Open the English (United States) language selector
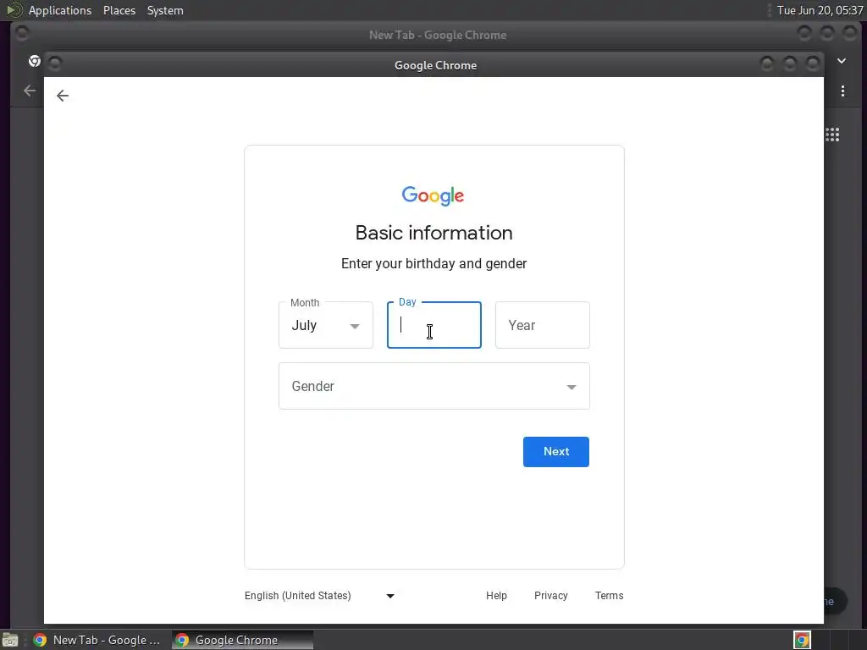The image size is (867, 650). pos(319,595)
